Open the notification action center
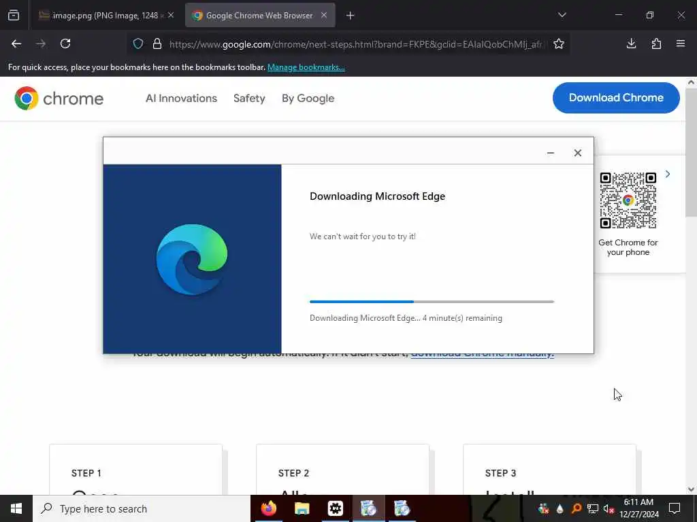Image resolution: width=697 pixels, height=522 pixels. point(675,508)
